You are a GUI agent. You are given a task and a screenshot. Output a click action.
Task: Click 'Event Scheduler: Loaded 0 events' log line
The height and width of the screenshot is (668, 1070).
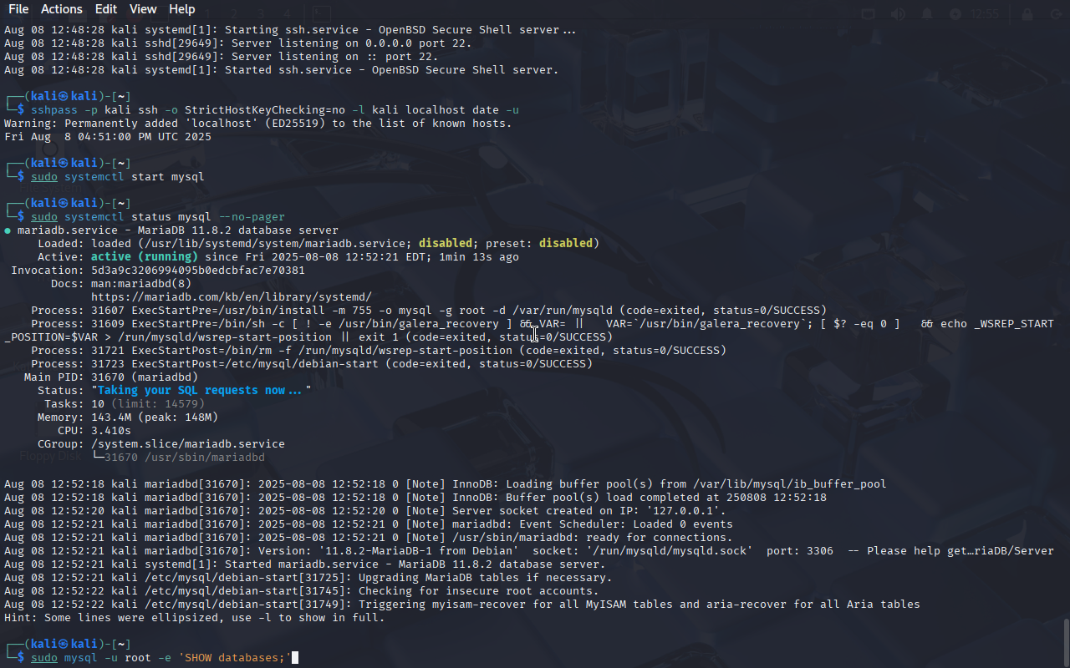[369, 524]
